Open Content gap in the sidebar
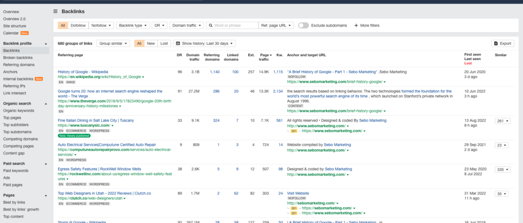Screen dimensions: 523x223 coord(14,153)
